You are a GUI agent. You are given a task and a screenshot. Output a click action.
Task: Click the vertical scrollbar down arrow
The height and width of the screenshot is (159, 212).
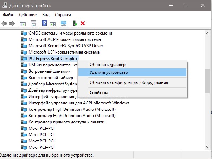click(x=207, y=147)
